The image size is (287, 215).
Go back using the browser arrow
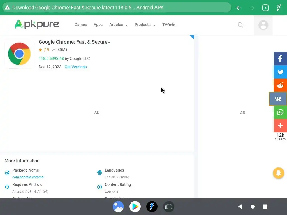pos(239,8)
